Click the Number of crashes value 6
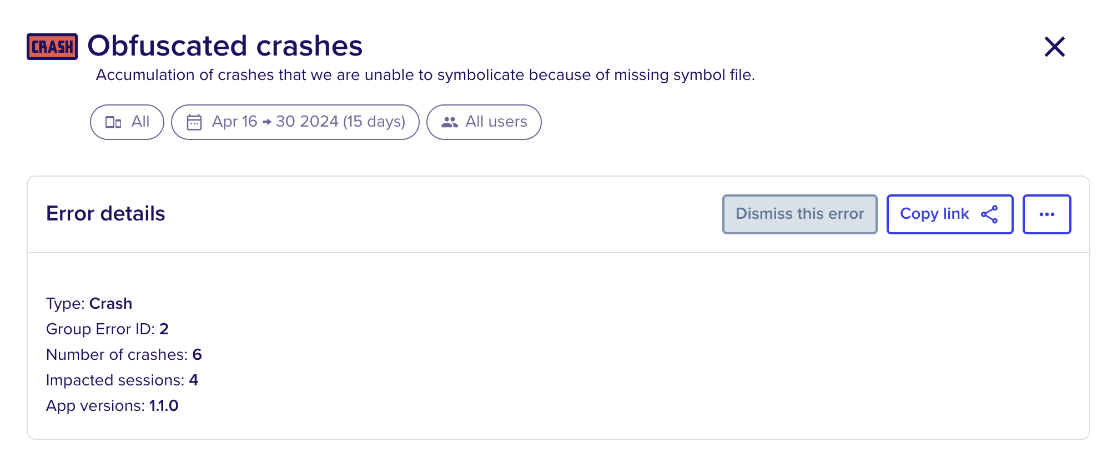Viewport: 1107px width, 452px height. click(197, 355)
